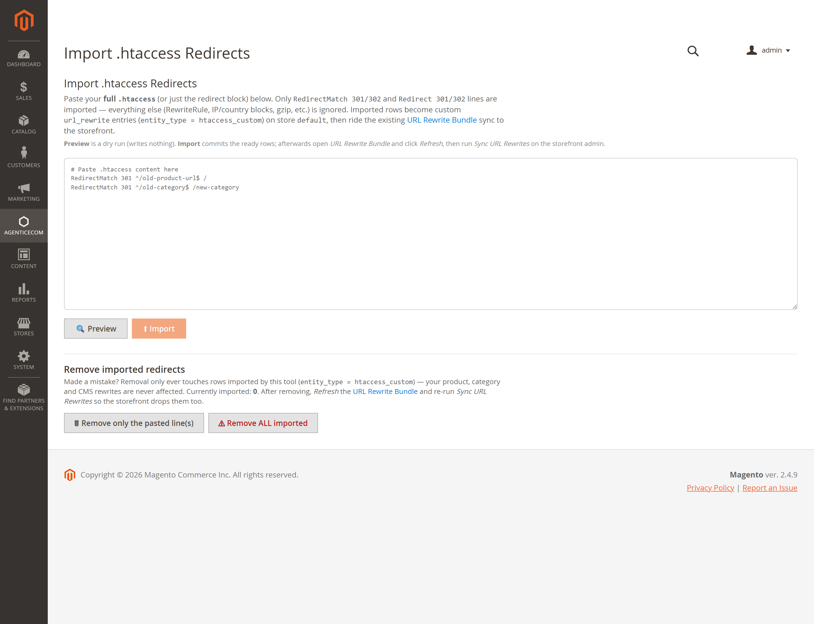The image size is (814, 624).
Task: Open the Report an Issue link
Action: coord(770,488)
